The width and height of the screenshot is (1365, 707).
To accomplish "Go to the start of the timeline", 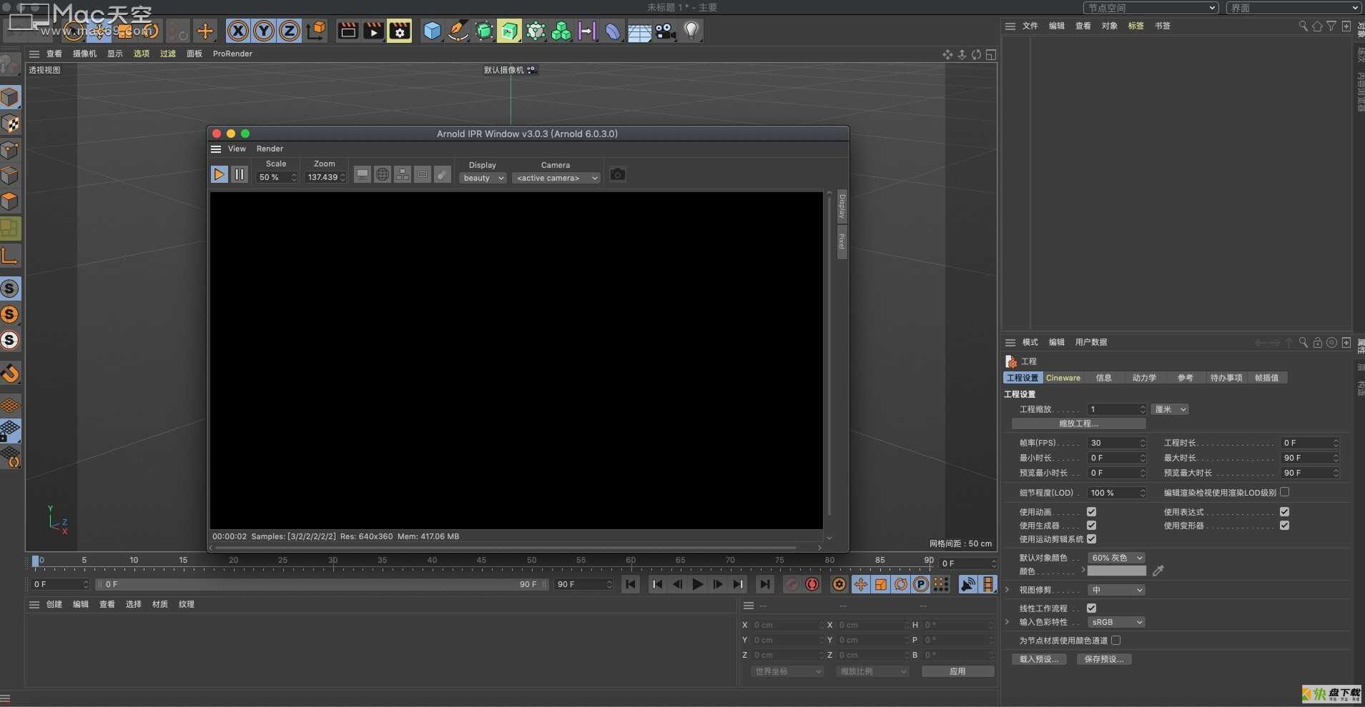I will point(631,584).
